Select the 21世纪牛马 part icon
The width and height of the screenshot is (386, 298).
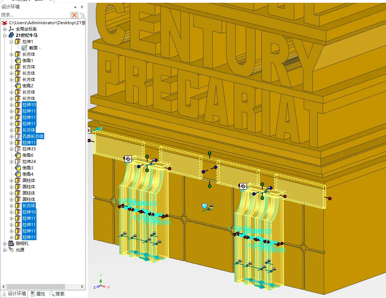click(11, 35)
